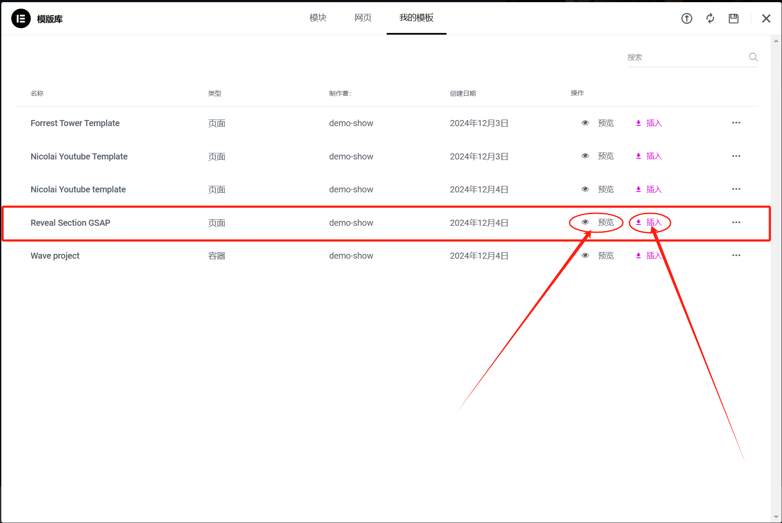Open the ellipsis menu for Wave project
Viewport: 782px width, 523px height.
pos(736,255)
